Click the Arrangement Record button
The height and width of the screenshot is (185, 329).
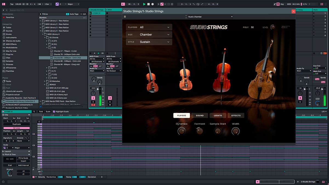point(153,4)
